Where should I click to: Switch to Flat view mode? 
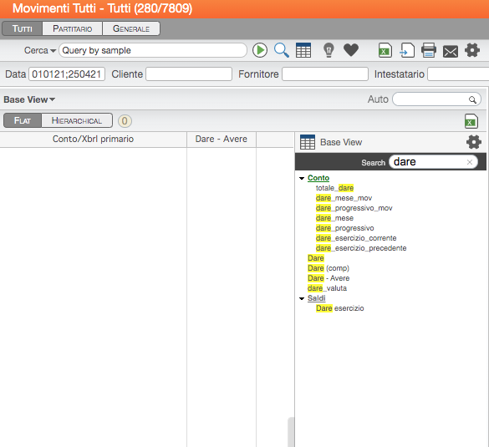(x=23, y=120)
